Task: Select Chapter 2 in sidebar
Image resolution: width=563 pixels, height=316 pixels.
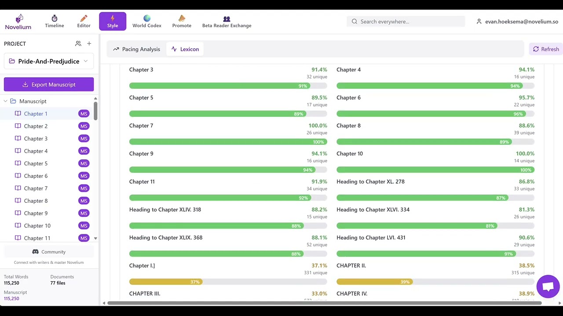Action: [x=36, y=126]
